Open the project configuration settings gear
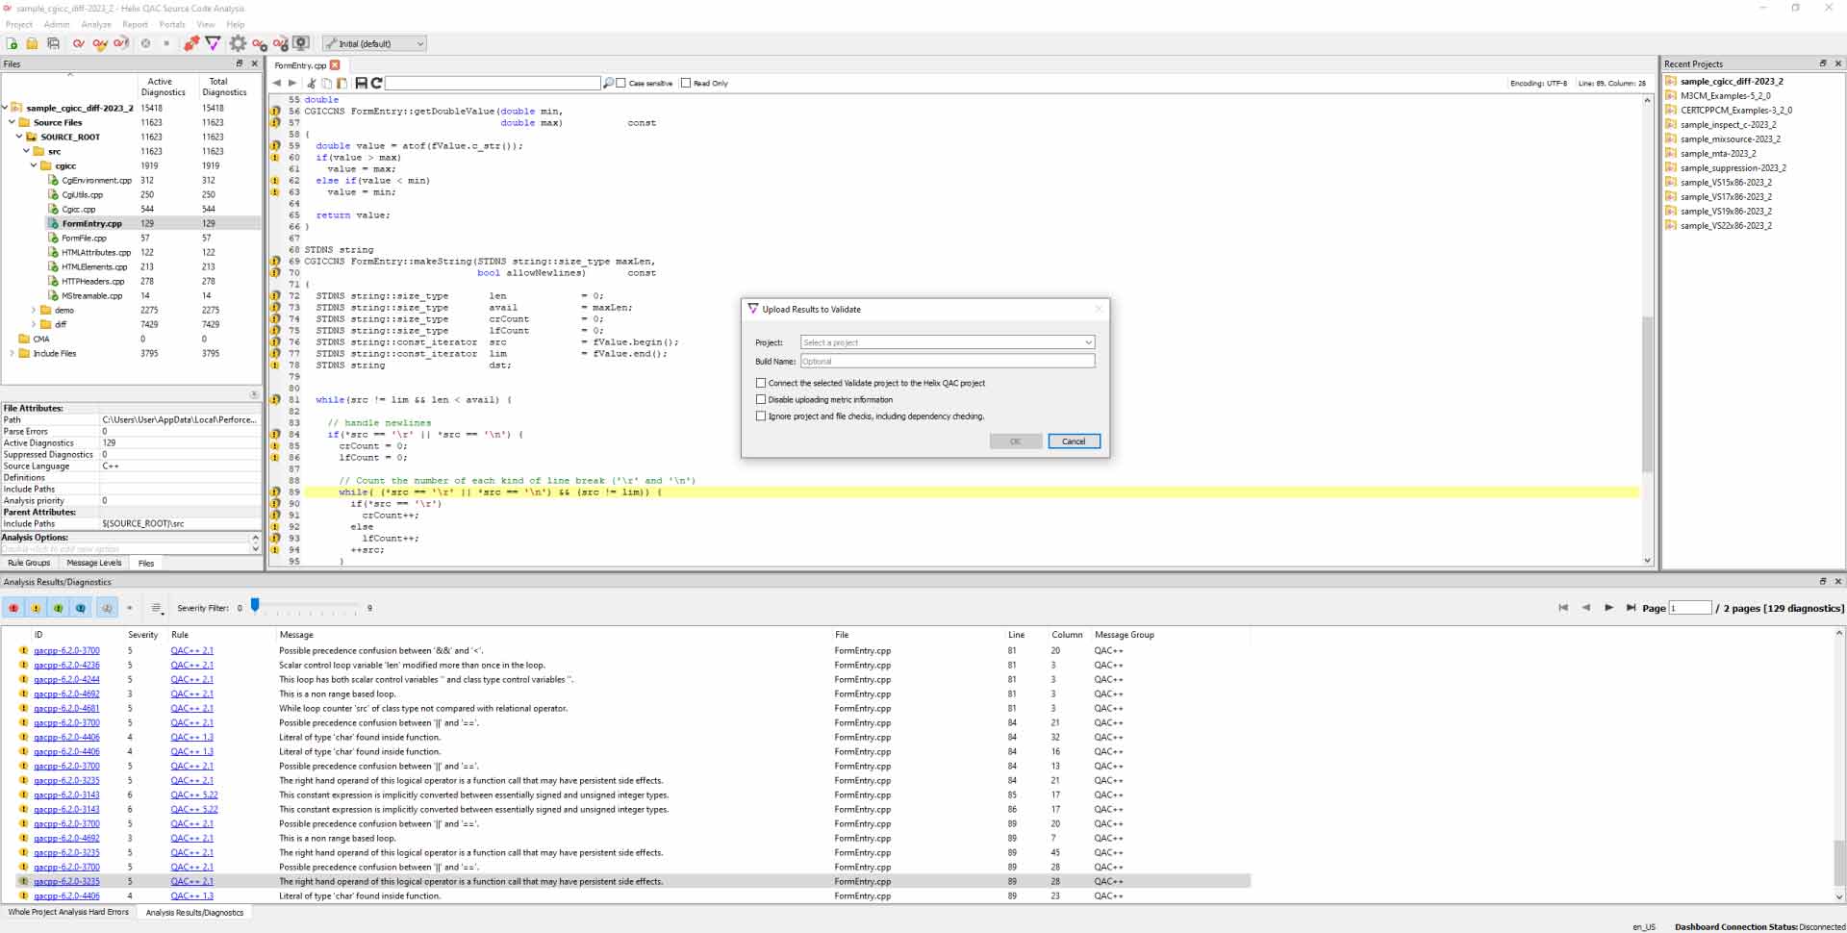The width and height of the screenshot is (1847, 933). point(238,43)
